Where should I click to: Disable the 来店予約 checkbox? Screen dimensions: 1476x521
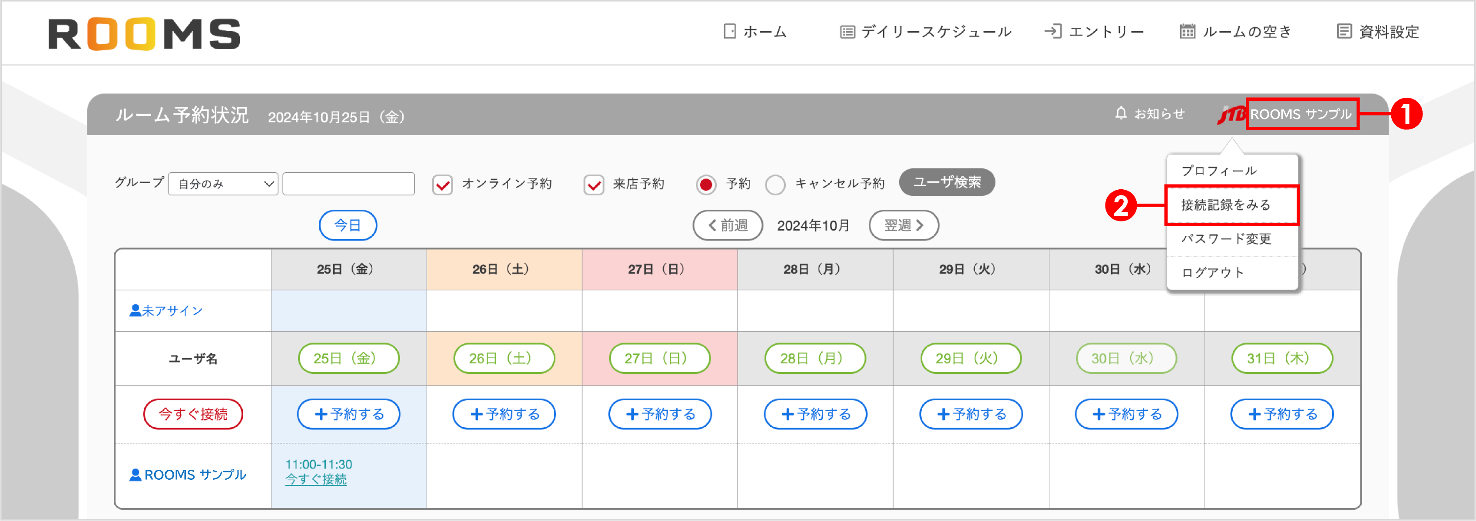click(x=594, y=185)
